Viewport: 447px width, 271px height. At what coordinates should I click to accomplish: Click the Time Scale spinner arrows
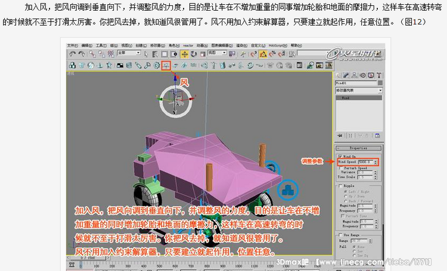click(x=375, y=177)
